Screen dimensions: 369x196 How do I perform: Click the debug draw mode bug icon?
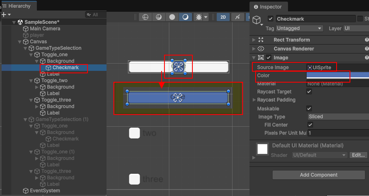click(199, 17)
